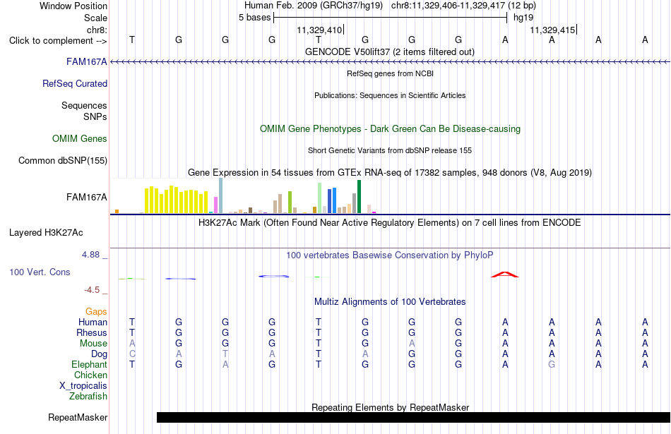Click the Mouse 'A' in first alignment column
671x434 pixels.
tap(132, 344)
